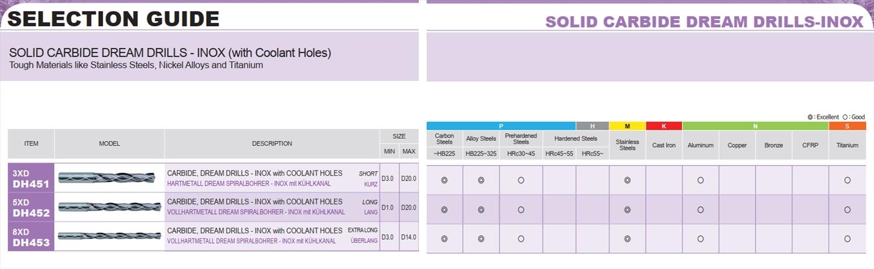Click the 8XD DH453 item label
This screenshot has height=269, width=874.
click(x=31, y=237)
